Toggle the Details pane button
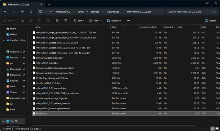220x131 pixels. [210, 21]
